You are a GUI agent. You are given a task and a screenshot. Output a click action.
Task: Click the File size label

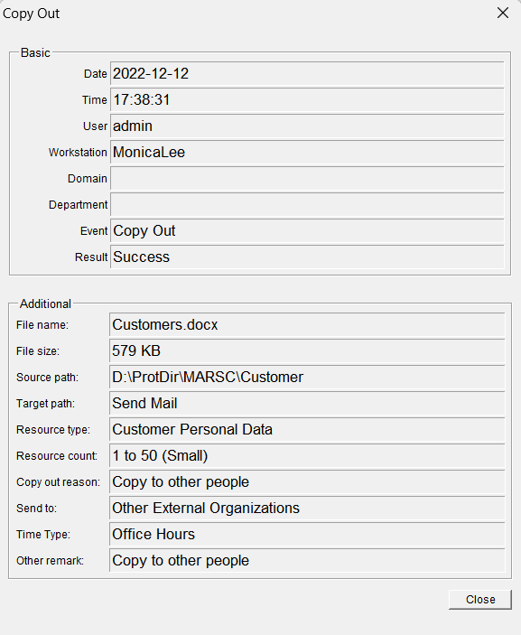(38, 351)
